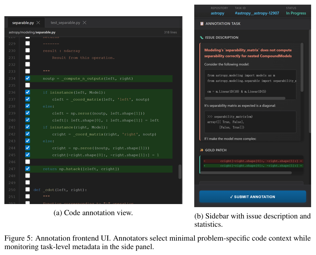Uncheck line 234 noutp checkbox
The height and width of the screenshot is (255, 316).
coord(28,78)
